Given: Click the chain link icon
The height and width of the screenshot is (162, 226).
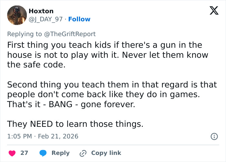Looking at the screenshot, I should [84, 153].
